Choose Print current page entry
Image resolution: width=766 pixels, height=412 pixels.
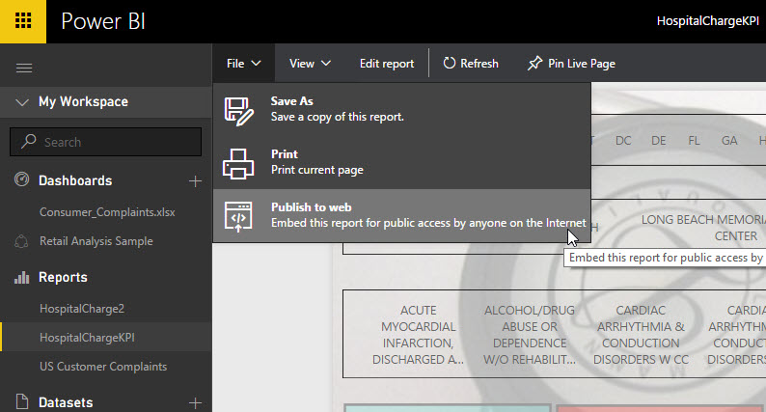[x=402, y=162]
